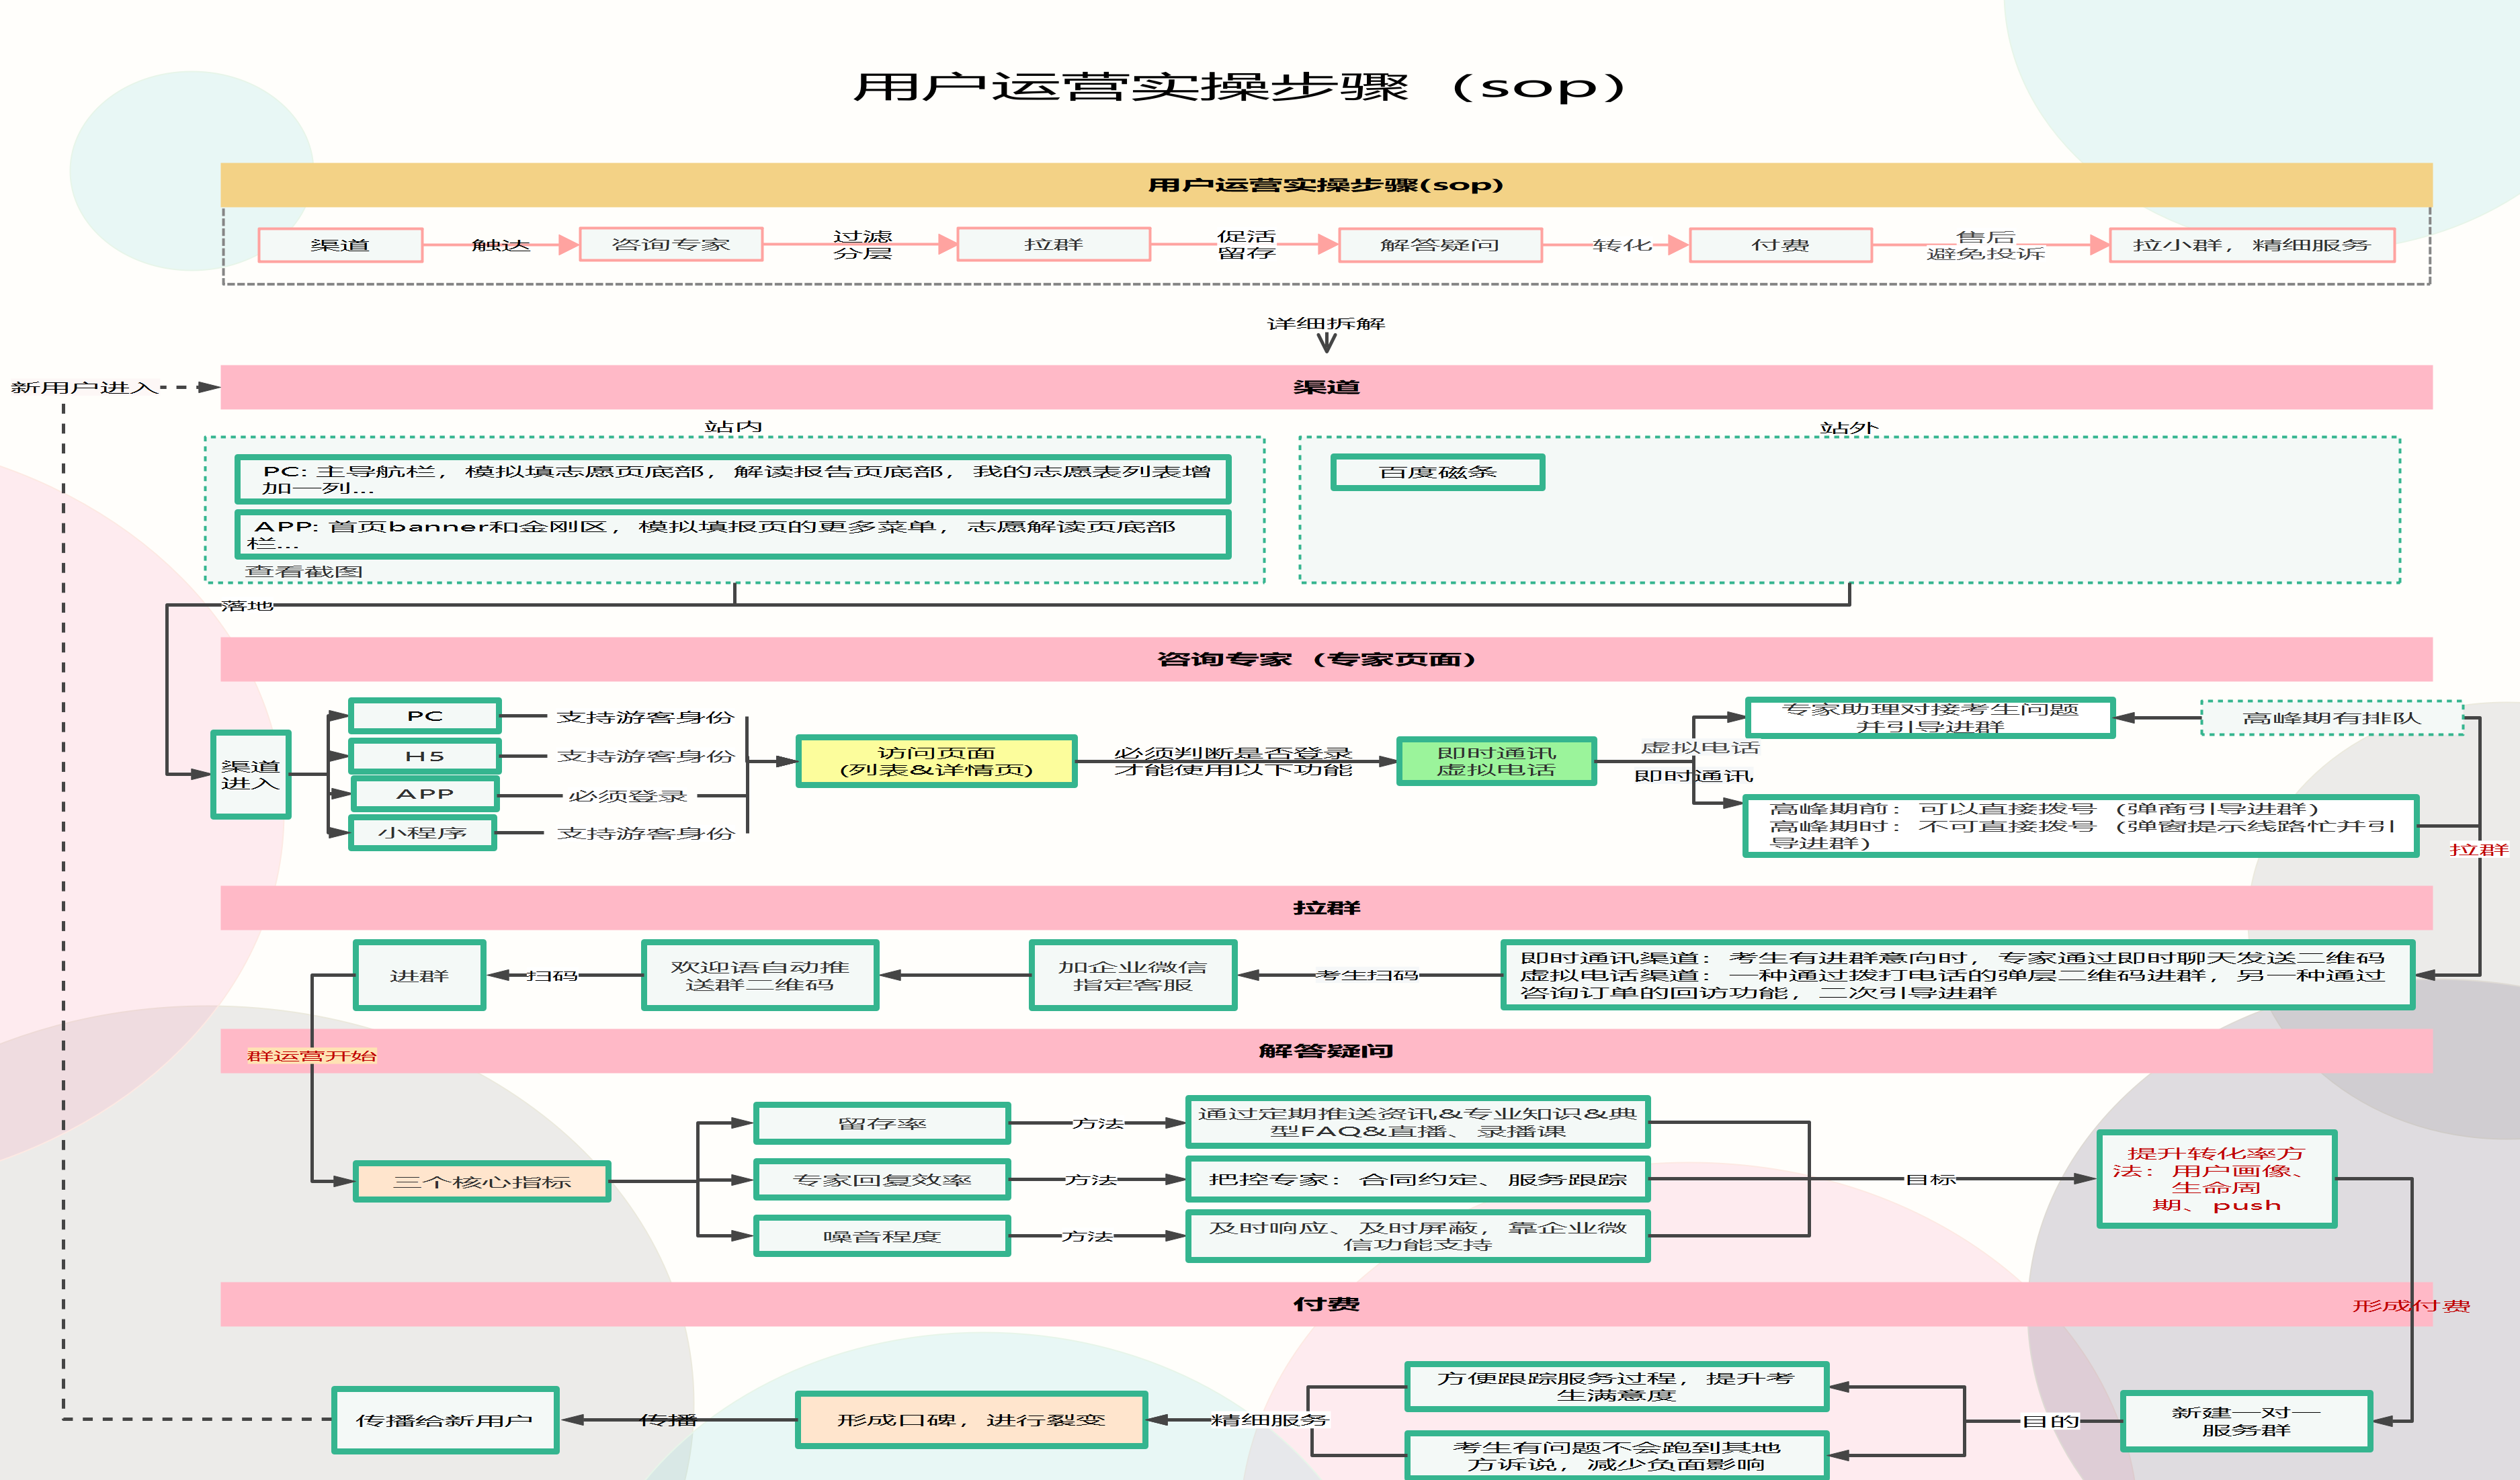Click the APP platform box
This screenshot has width=2520, height=1480.
(424, 793)
